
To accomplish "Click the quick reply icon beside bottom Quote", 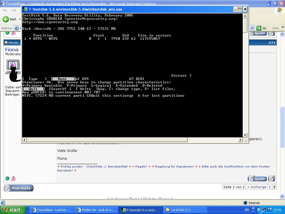I will click(x=271, y=179).
